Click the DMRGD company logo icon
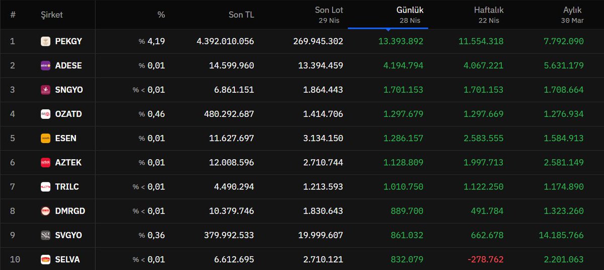 point(45,211)
